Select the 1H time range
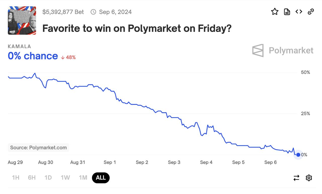 point(16,178)
